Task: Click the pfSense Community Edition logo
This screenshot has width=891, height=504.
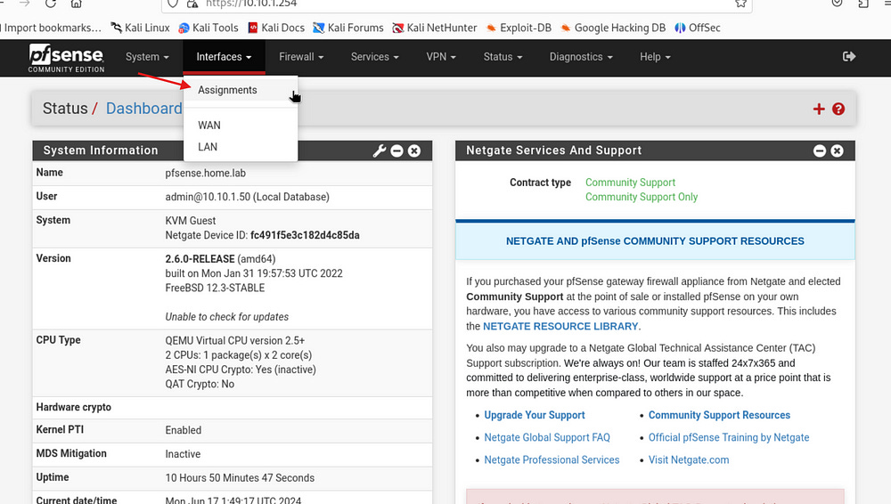Action: click(x=67, y=58)
